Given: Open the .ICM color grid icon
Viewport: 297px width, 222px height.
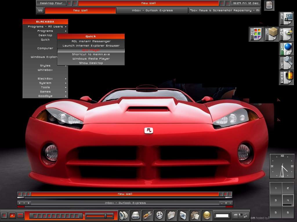Looking at the screenshot, I should tap(256, 34).
